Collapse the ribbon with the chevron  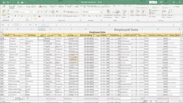tap(181, 21)
